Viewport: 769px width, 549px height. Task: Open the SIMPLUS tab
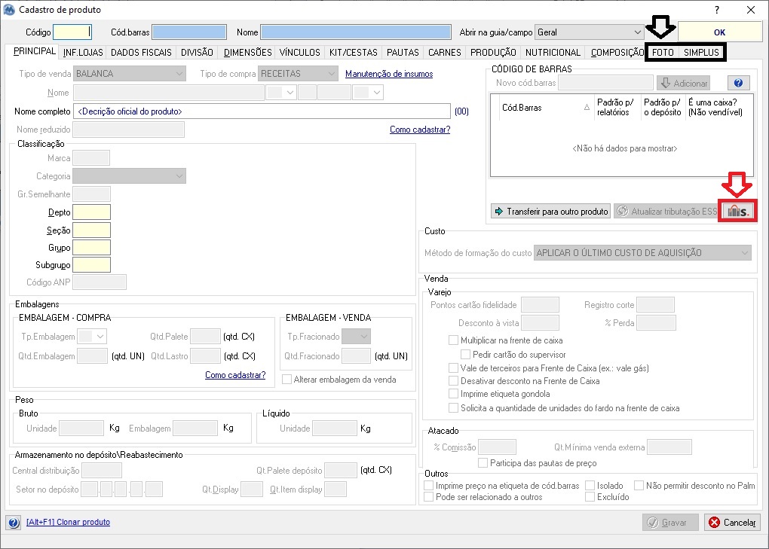[701, 53]
